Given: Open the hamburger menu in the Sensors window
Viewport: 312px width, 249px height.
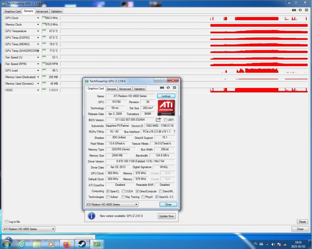Looking at the screenshot, I should pyautogui.click(x=307, y=10).
